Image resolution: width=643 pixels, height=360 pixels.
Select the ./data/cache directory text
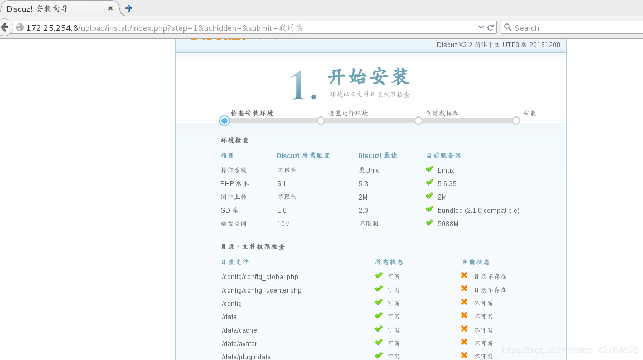[x=239, y=330]
